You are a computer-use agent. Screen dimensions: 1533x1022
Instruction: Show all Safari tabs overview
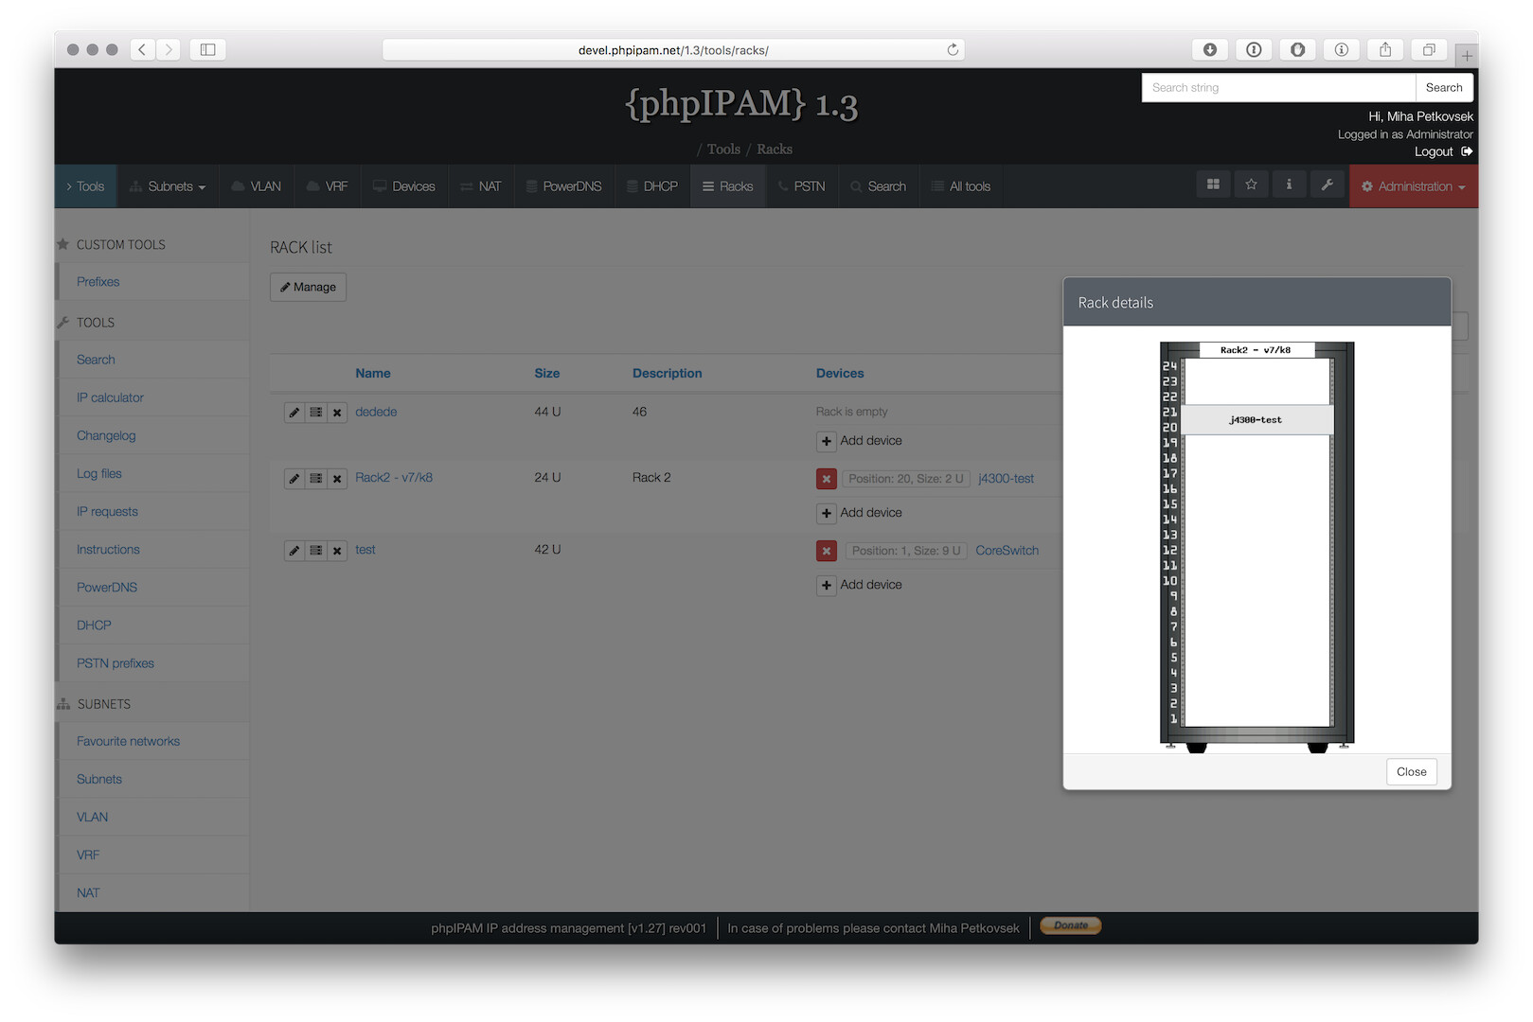point(1429,49)
